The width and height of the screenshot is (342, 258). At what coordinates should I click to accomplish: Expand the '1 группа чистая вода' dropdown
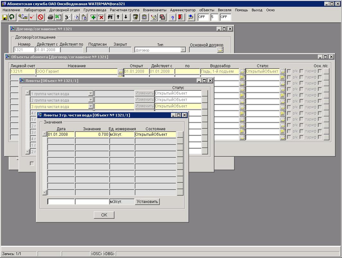tap(91, 94)
